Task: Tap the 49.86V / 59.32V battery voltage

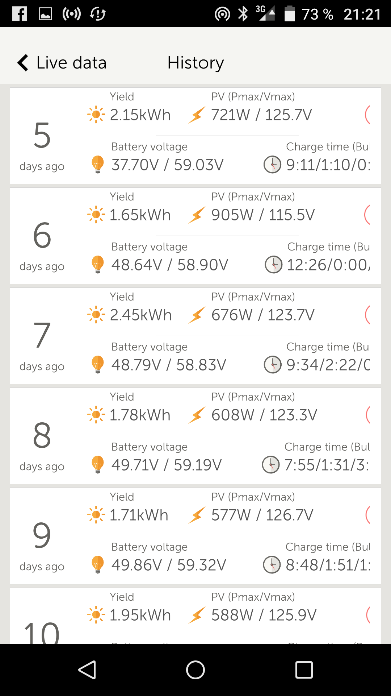Action: (x=169, y=565)
